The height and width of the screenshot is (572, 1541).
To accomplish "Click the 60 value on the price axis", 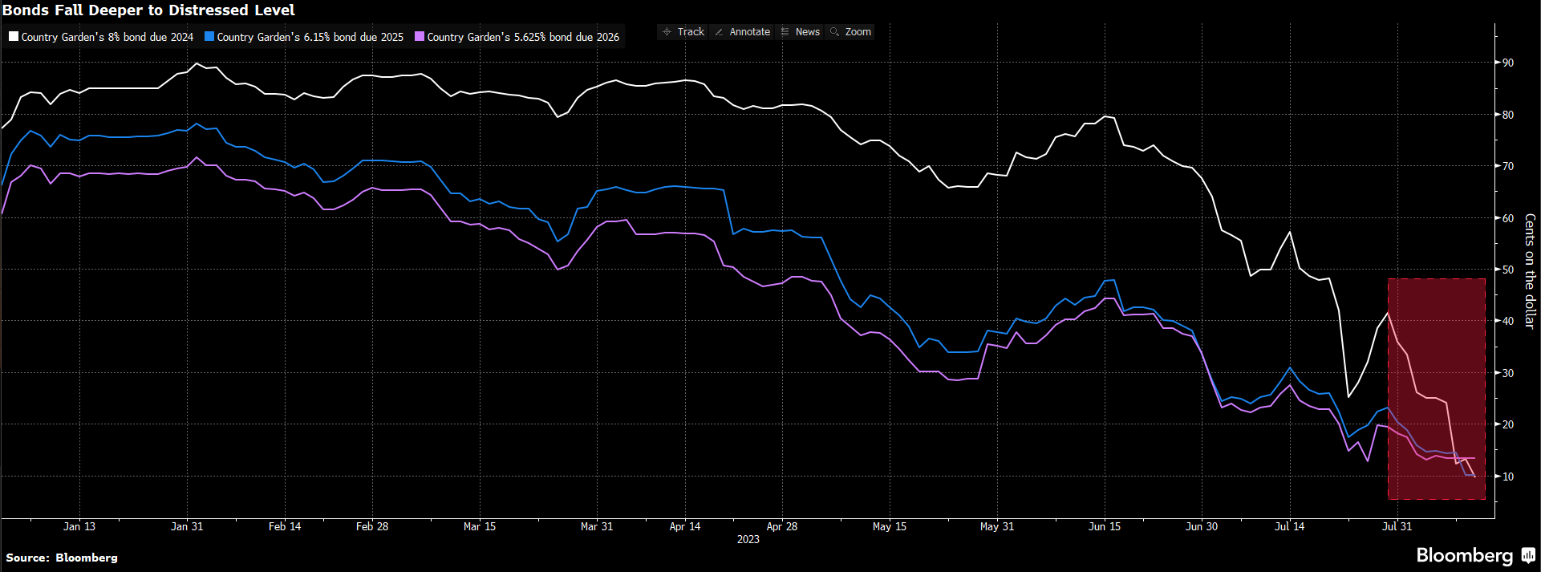I will point(1508,218).
